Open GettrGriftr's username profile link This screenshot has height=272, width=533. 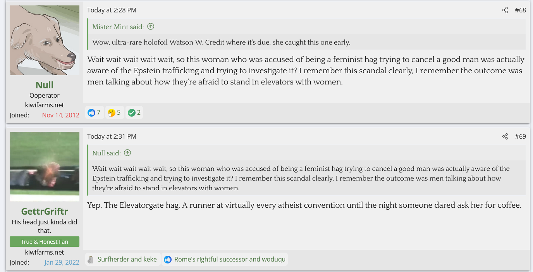(45, 211)
